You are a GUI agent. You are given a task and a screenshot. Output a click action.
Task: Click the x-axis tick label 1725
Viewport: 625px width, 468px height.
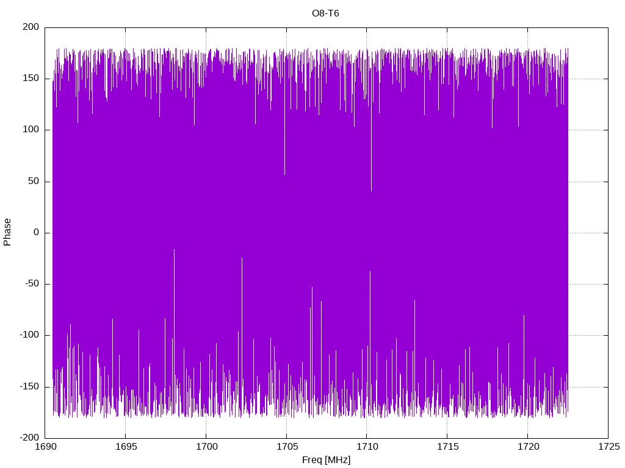[609, 447]
